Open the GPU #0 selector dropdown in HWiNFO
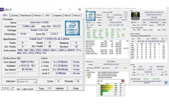 point(135,22)
